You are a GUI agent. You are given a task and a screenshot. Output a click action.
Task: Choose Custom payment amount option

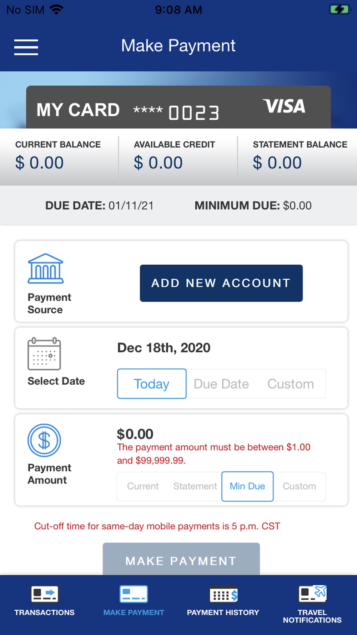(299, 486)
